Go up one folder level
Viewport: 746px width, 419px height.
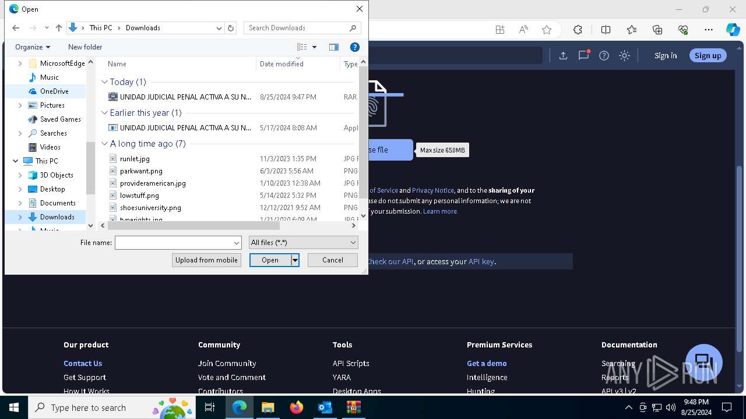coord(58,28)
